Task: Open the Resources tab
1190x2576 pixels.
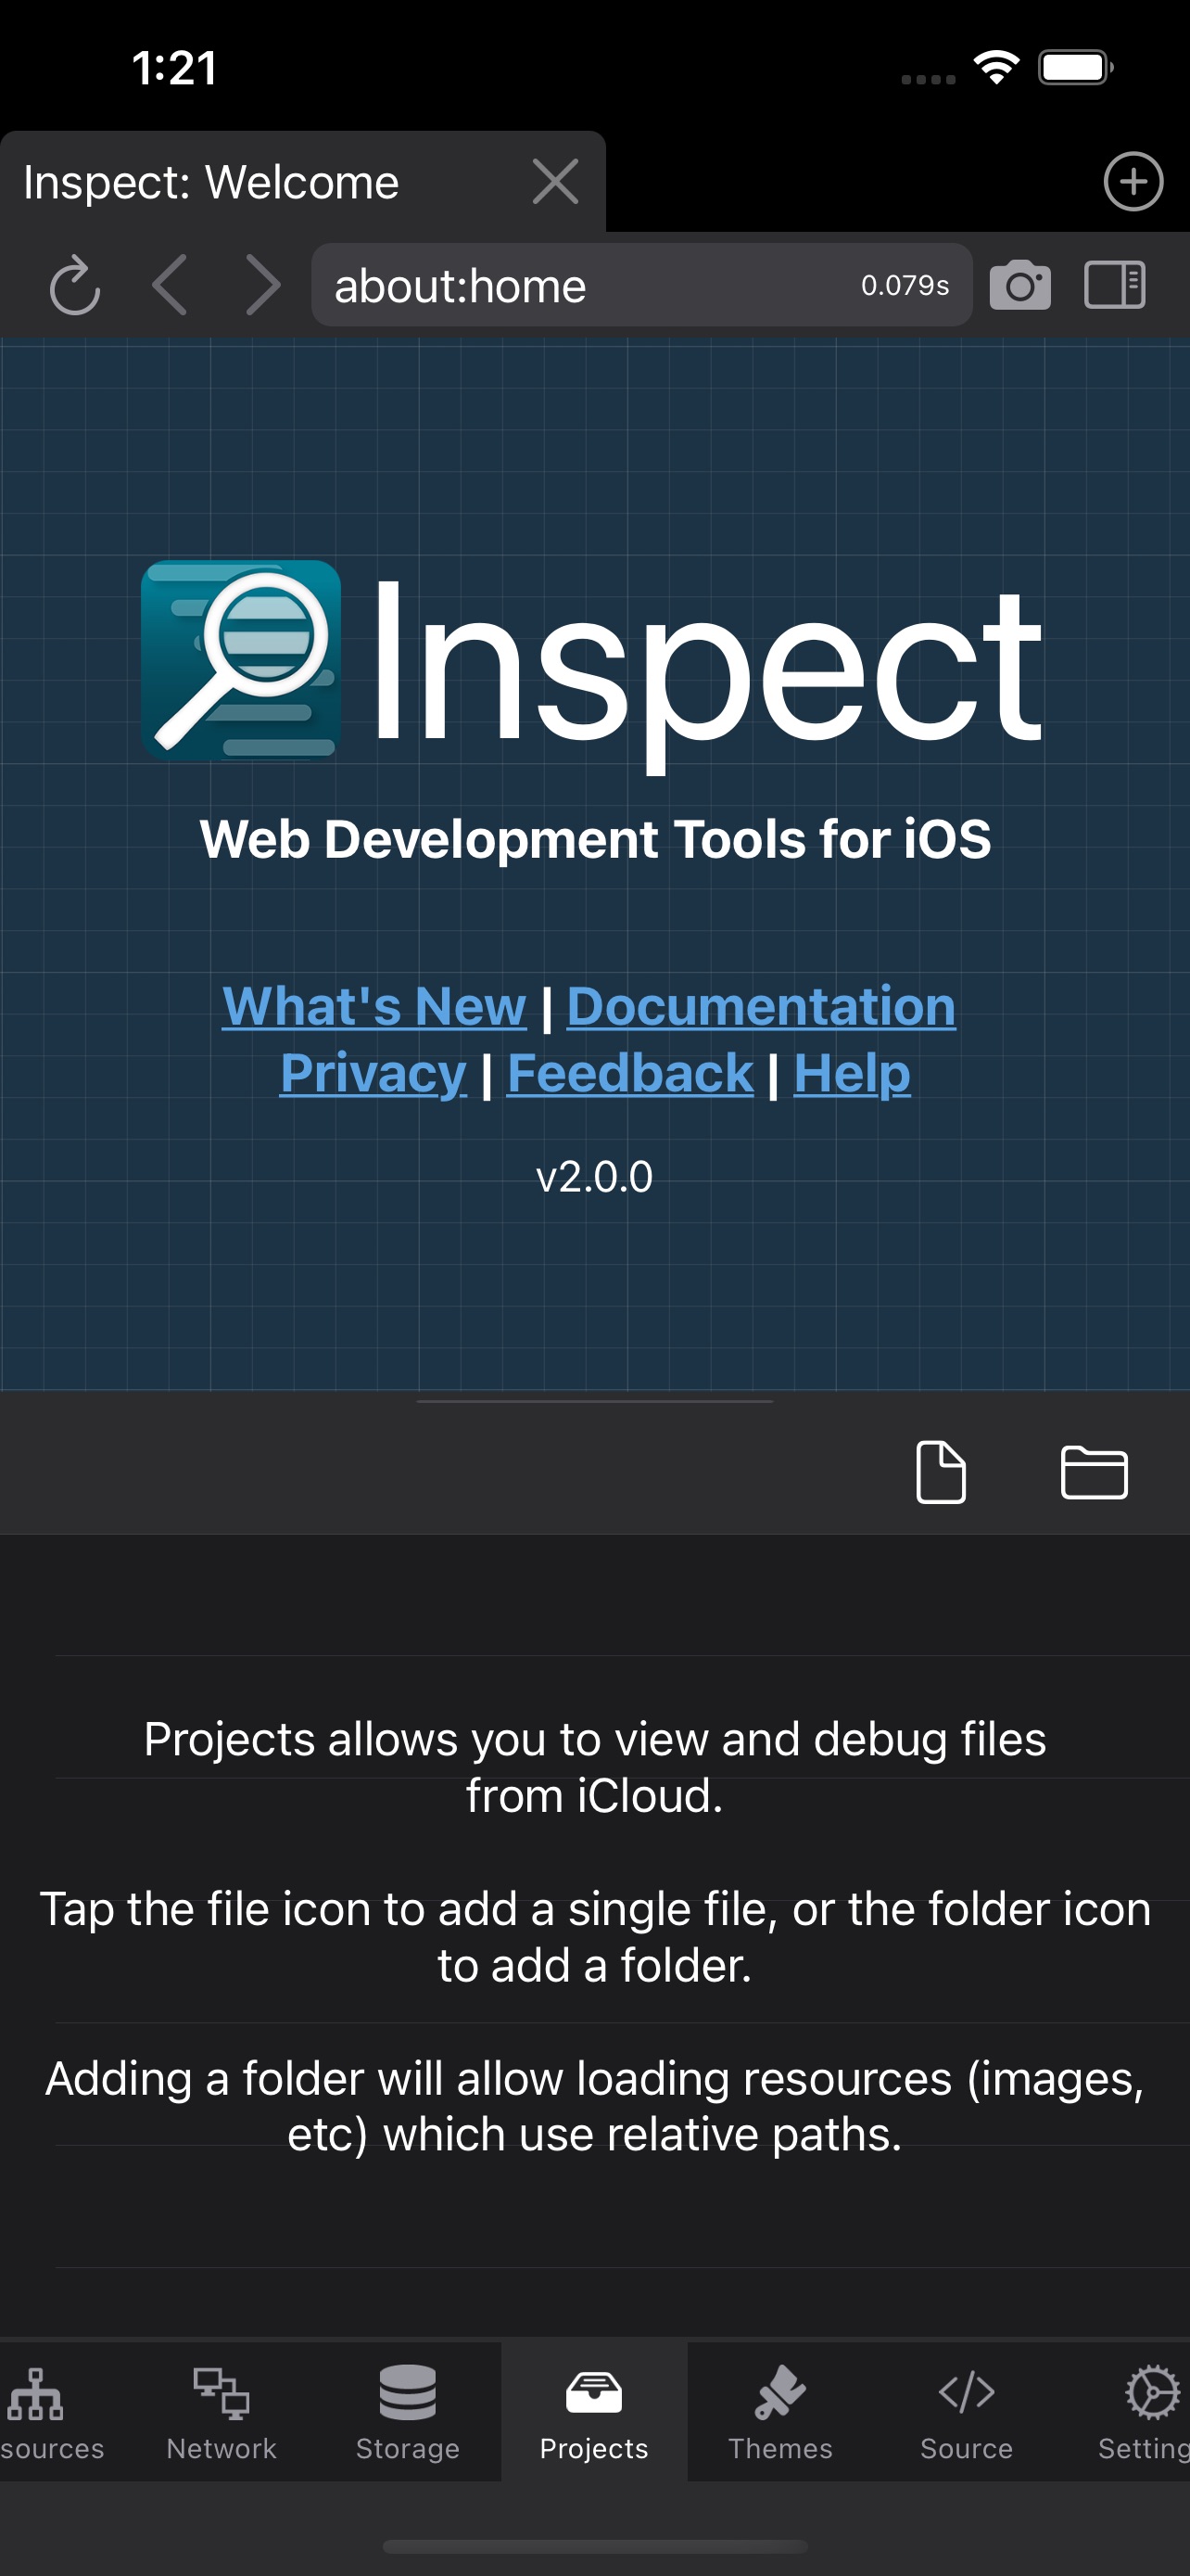Action: (x=52, y=2411)
